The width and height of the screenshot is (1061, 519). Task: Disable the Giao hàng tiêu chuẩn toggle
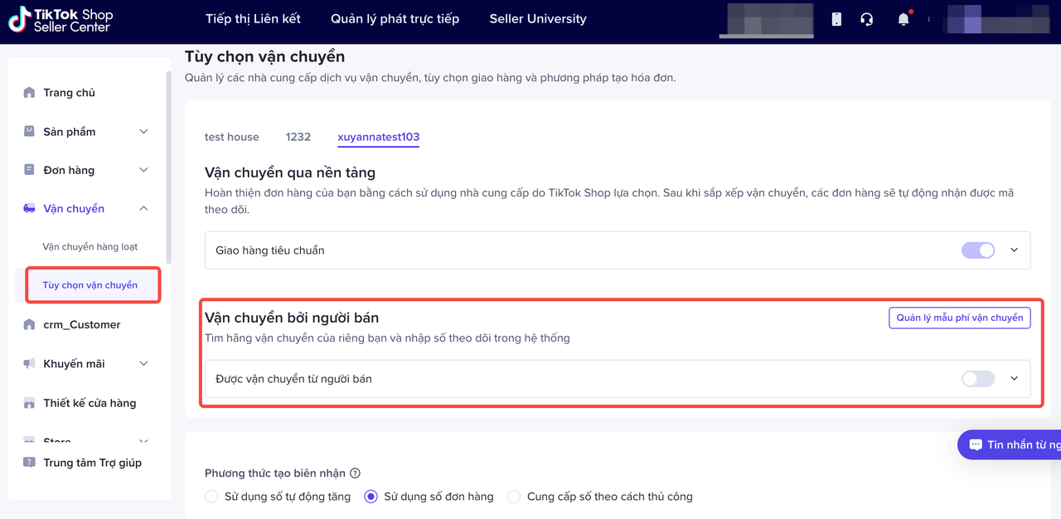click(978, 250)
